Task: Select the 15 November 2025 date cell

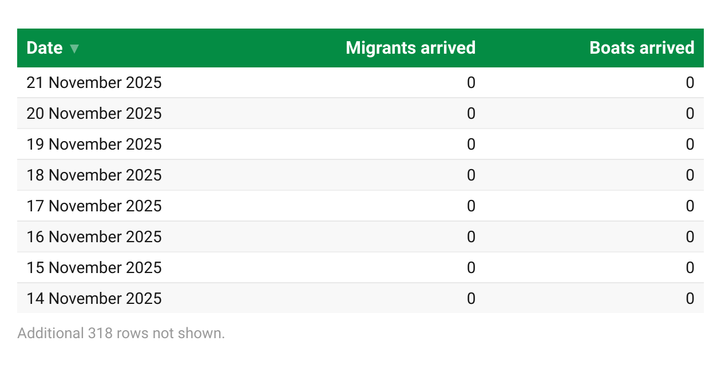Action: (94, 268)
